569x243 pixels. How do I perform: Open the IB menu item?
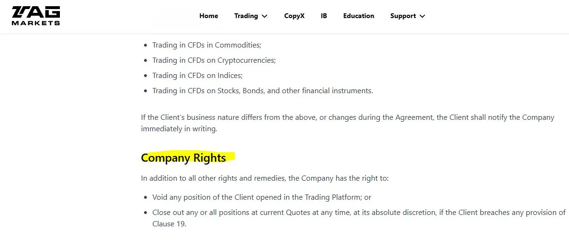324,16
